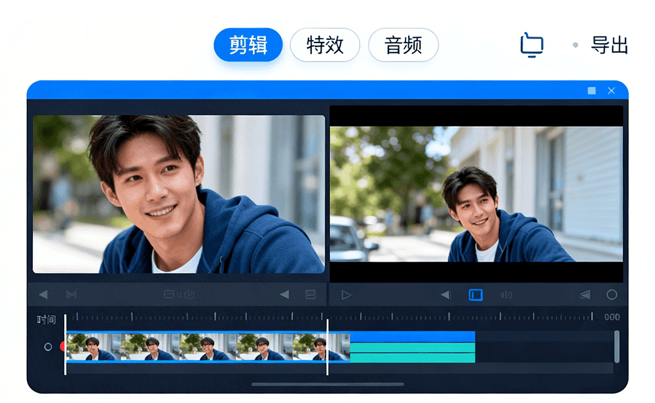Screen dimensions: 655x403
Task: Select the first video thumbnail in the timeline
Action: pos(94,347)
